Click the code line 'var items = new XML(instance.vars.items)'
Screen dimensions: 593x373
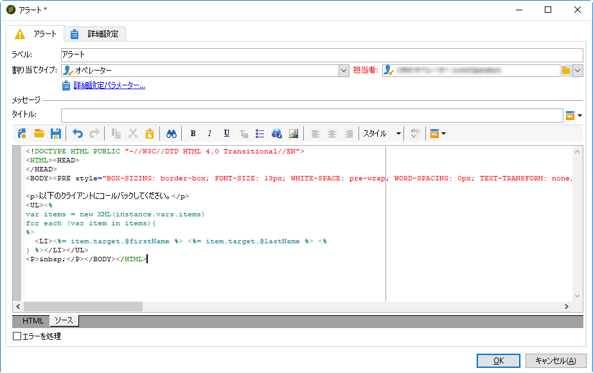click(115, 214)
